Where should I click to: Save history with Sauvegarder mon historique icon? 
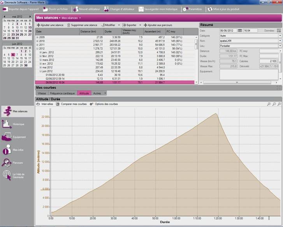[141, 9]
